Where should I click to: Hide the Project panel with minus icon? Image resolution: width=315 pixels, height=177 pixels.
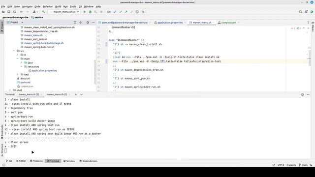coord(93,23)
